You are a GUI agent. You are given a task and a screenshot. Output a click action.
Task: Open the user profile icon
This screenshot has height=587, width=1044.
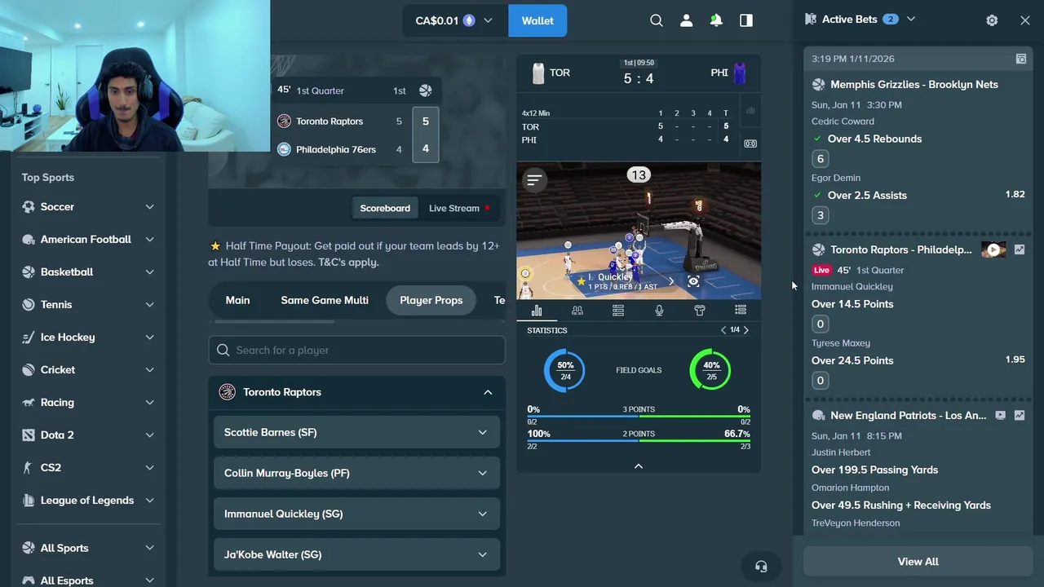coord(686,20)
